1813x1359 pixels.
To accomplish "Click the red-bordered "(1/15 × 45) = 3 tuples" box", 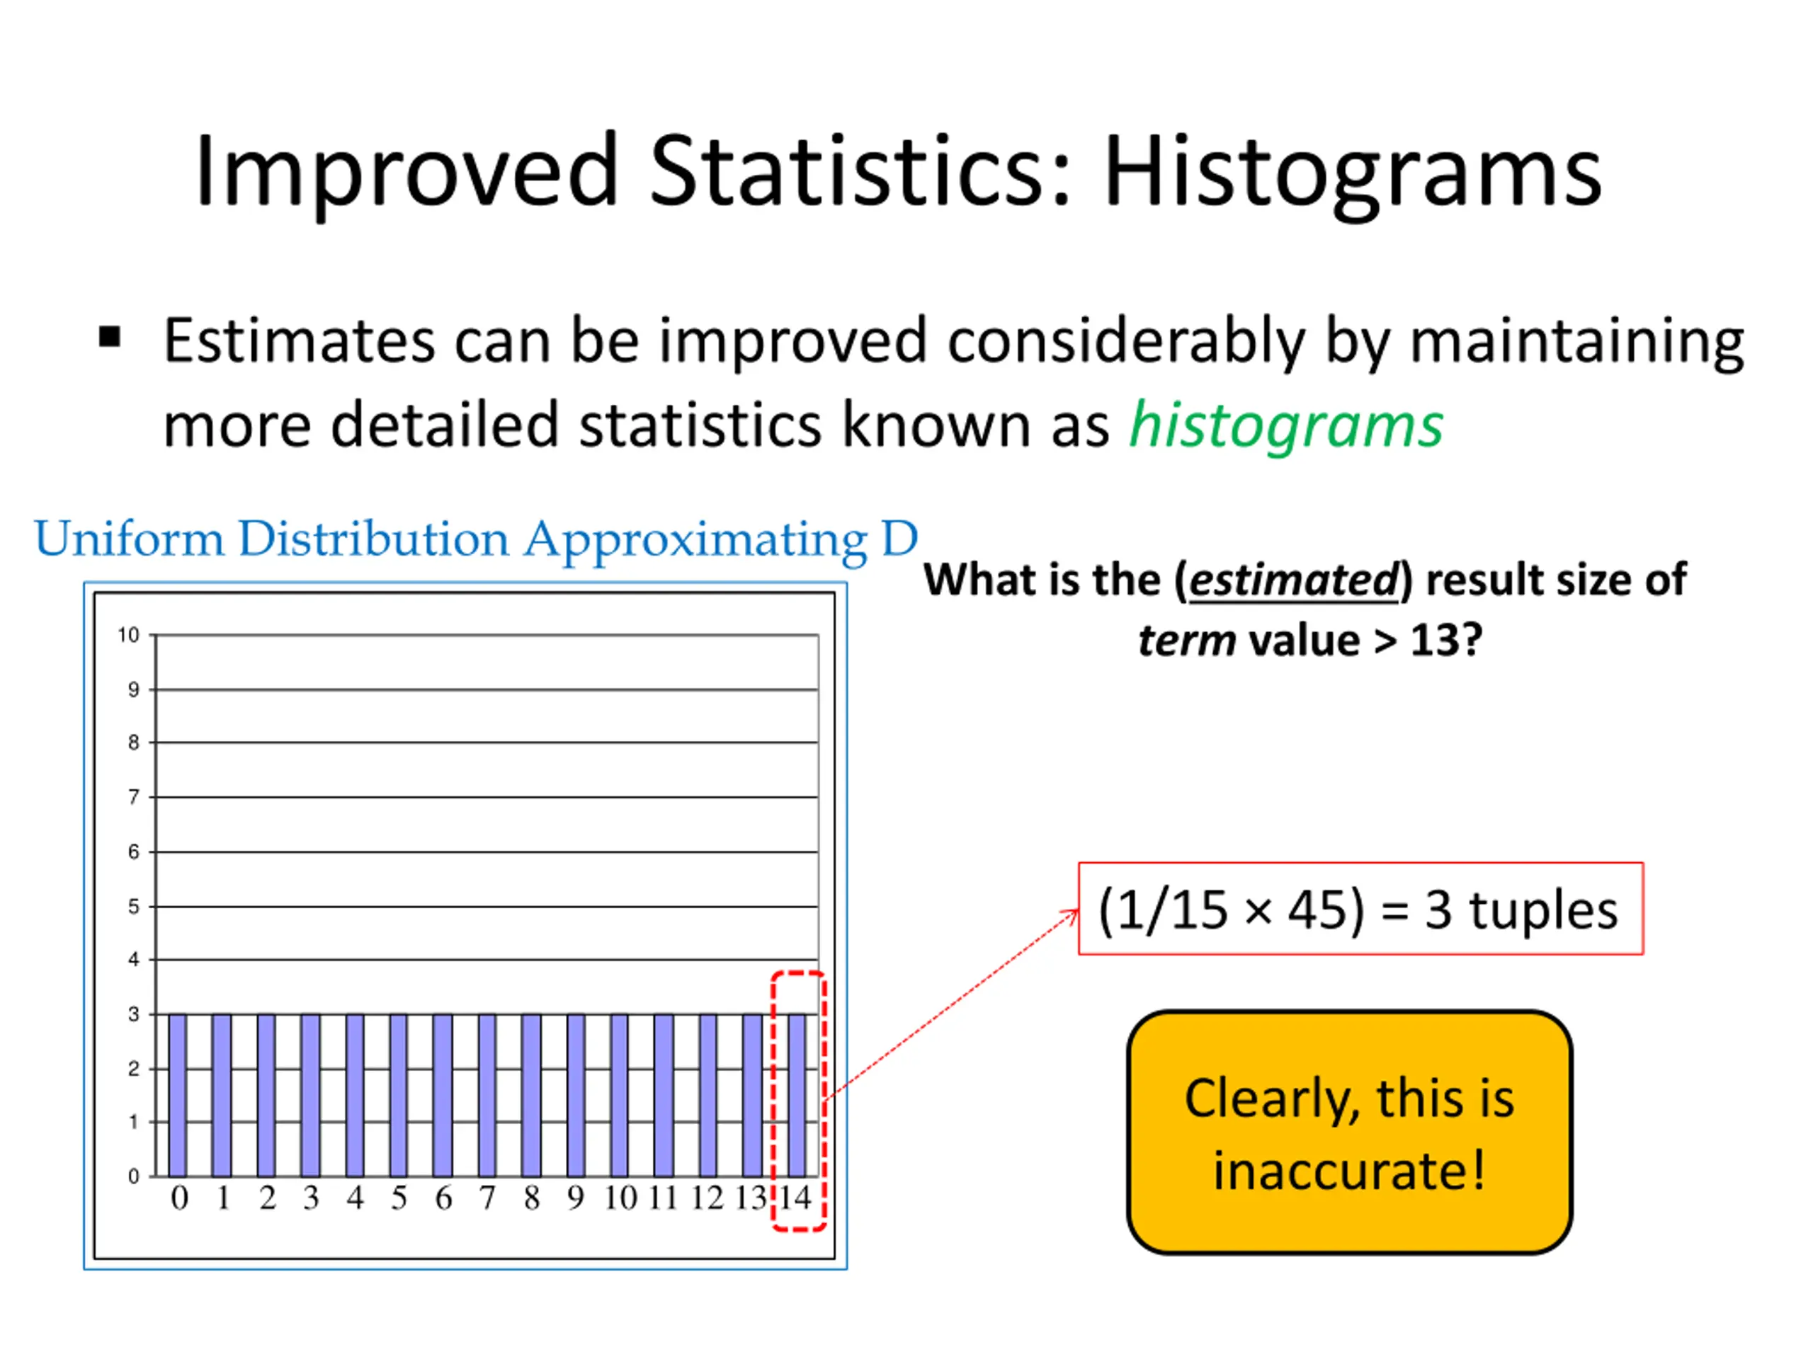I will (x=1360, y=908).
